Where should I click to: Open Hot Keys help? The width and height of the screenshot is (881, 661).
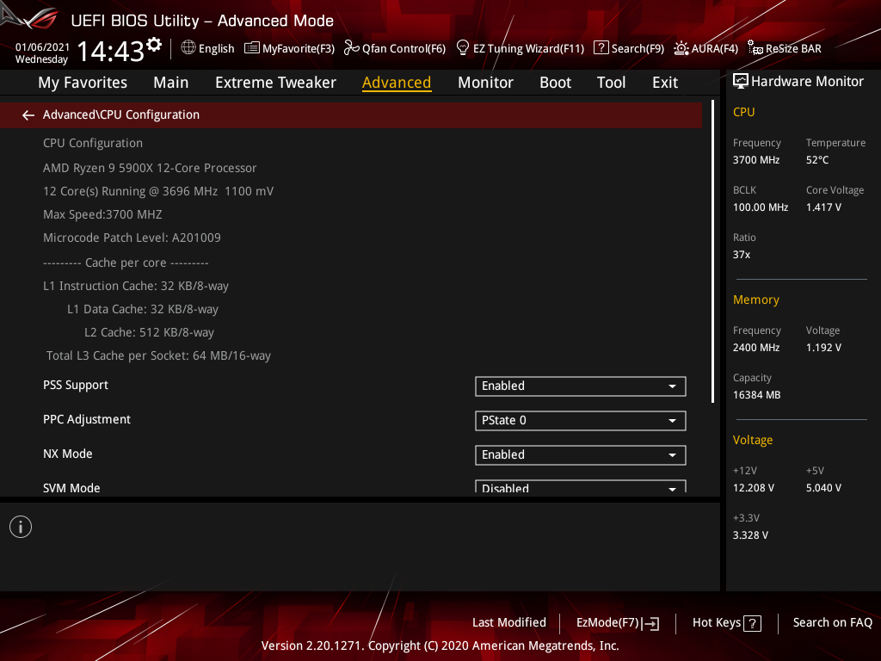pos(717,623)
